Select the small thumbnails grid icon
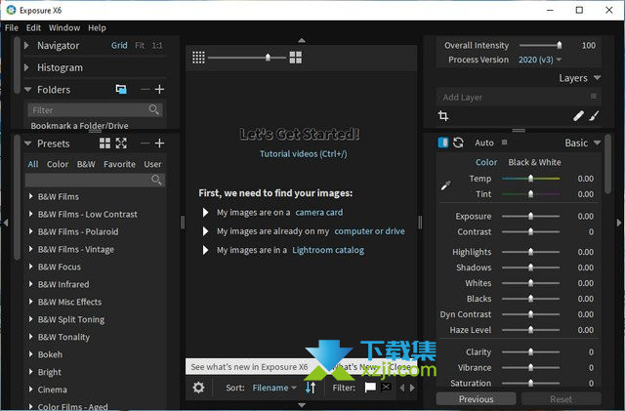 (198, 58)
